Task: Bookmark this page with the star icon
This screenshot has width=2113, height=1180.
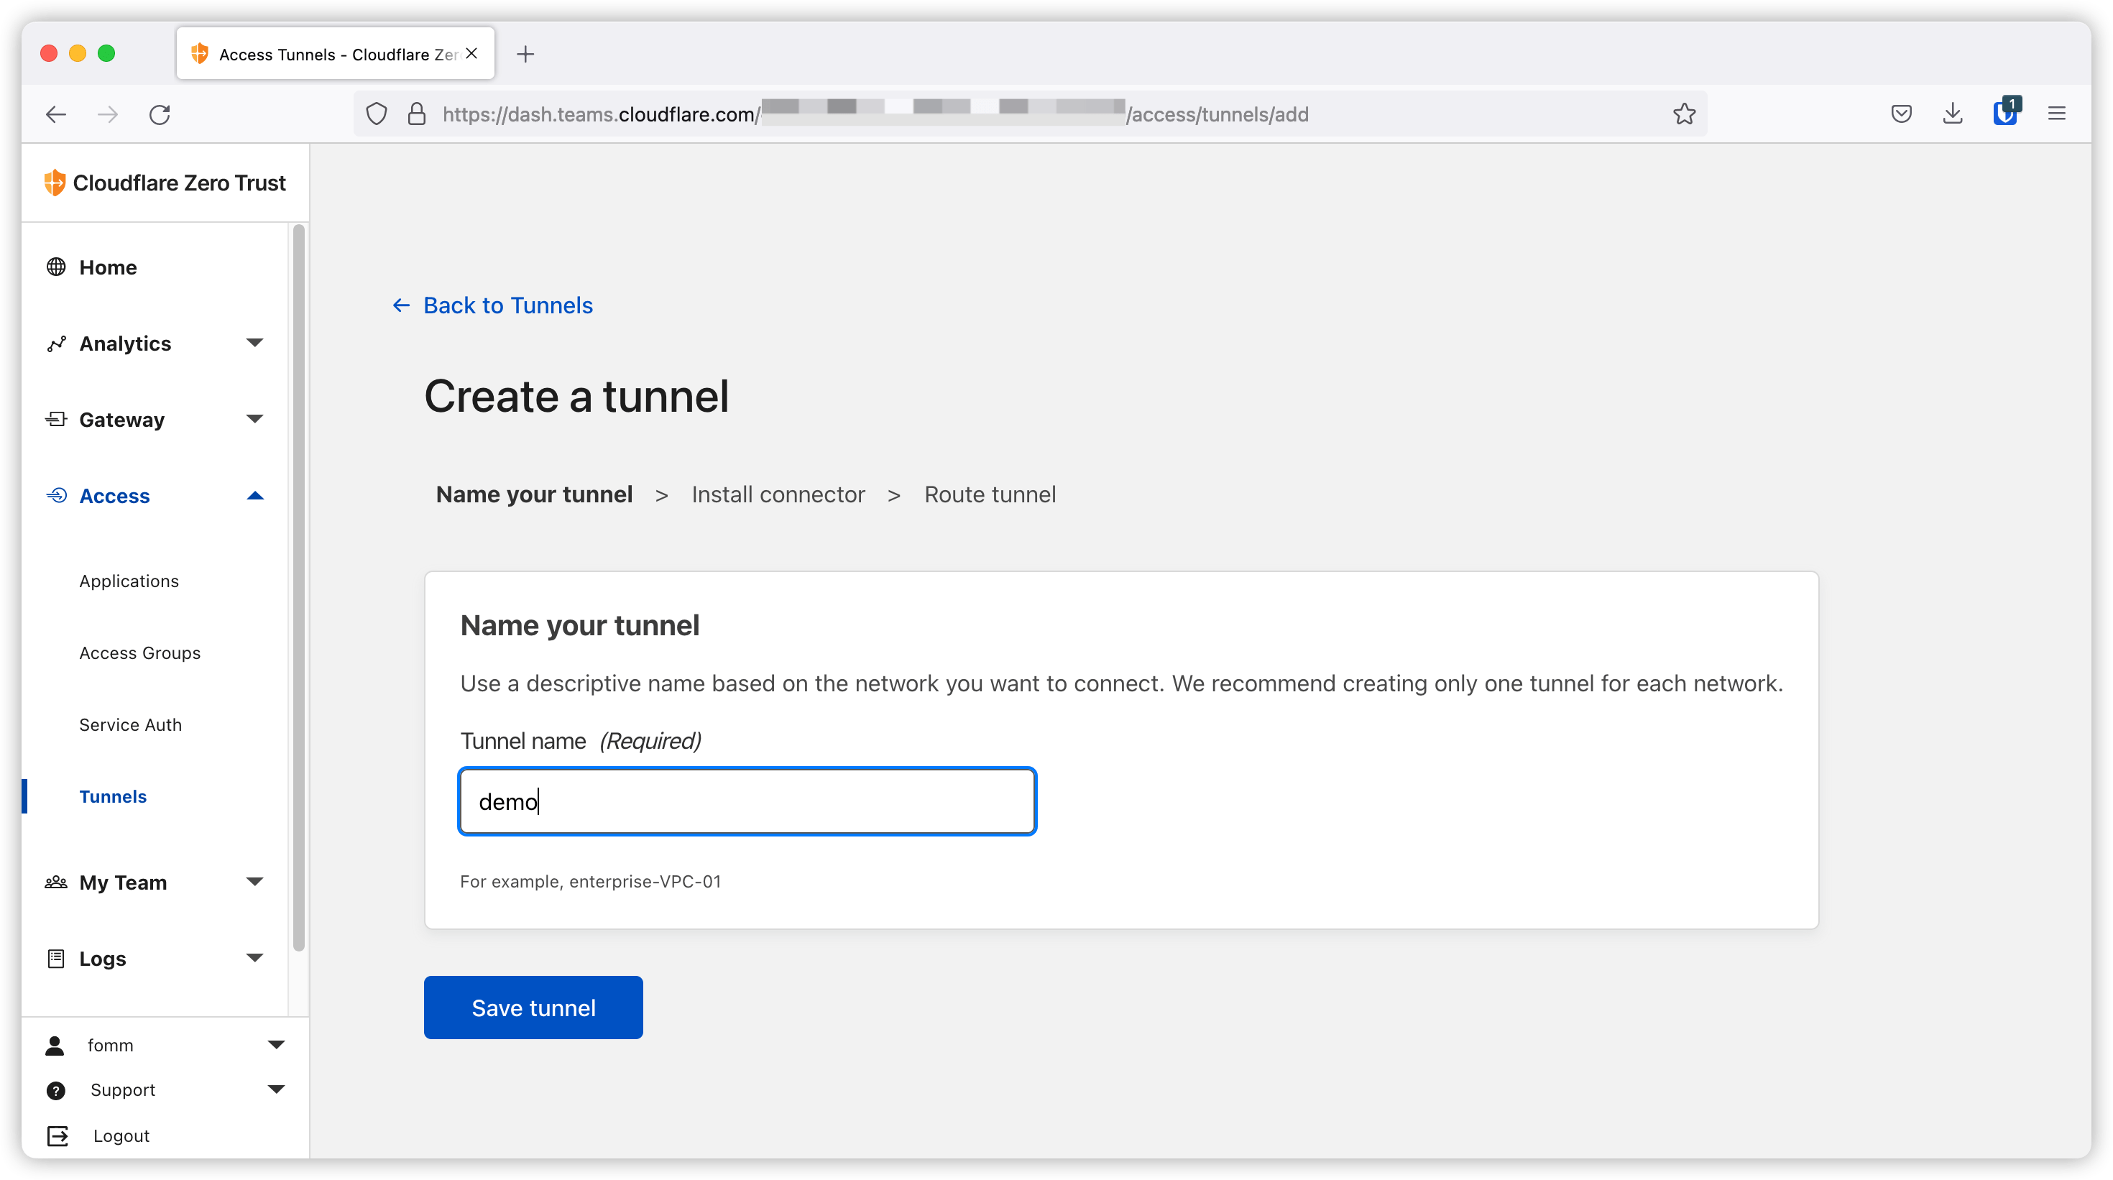Action: [1683, 114]
